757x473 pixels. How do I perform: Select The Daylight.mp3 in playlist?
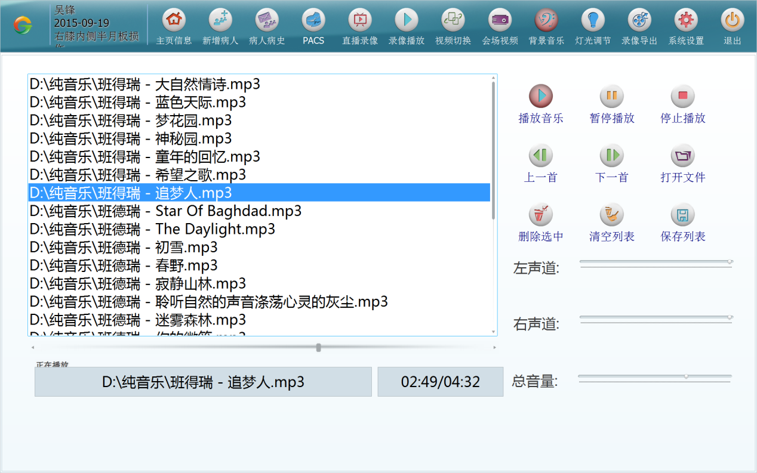259,229
